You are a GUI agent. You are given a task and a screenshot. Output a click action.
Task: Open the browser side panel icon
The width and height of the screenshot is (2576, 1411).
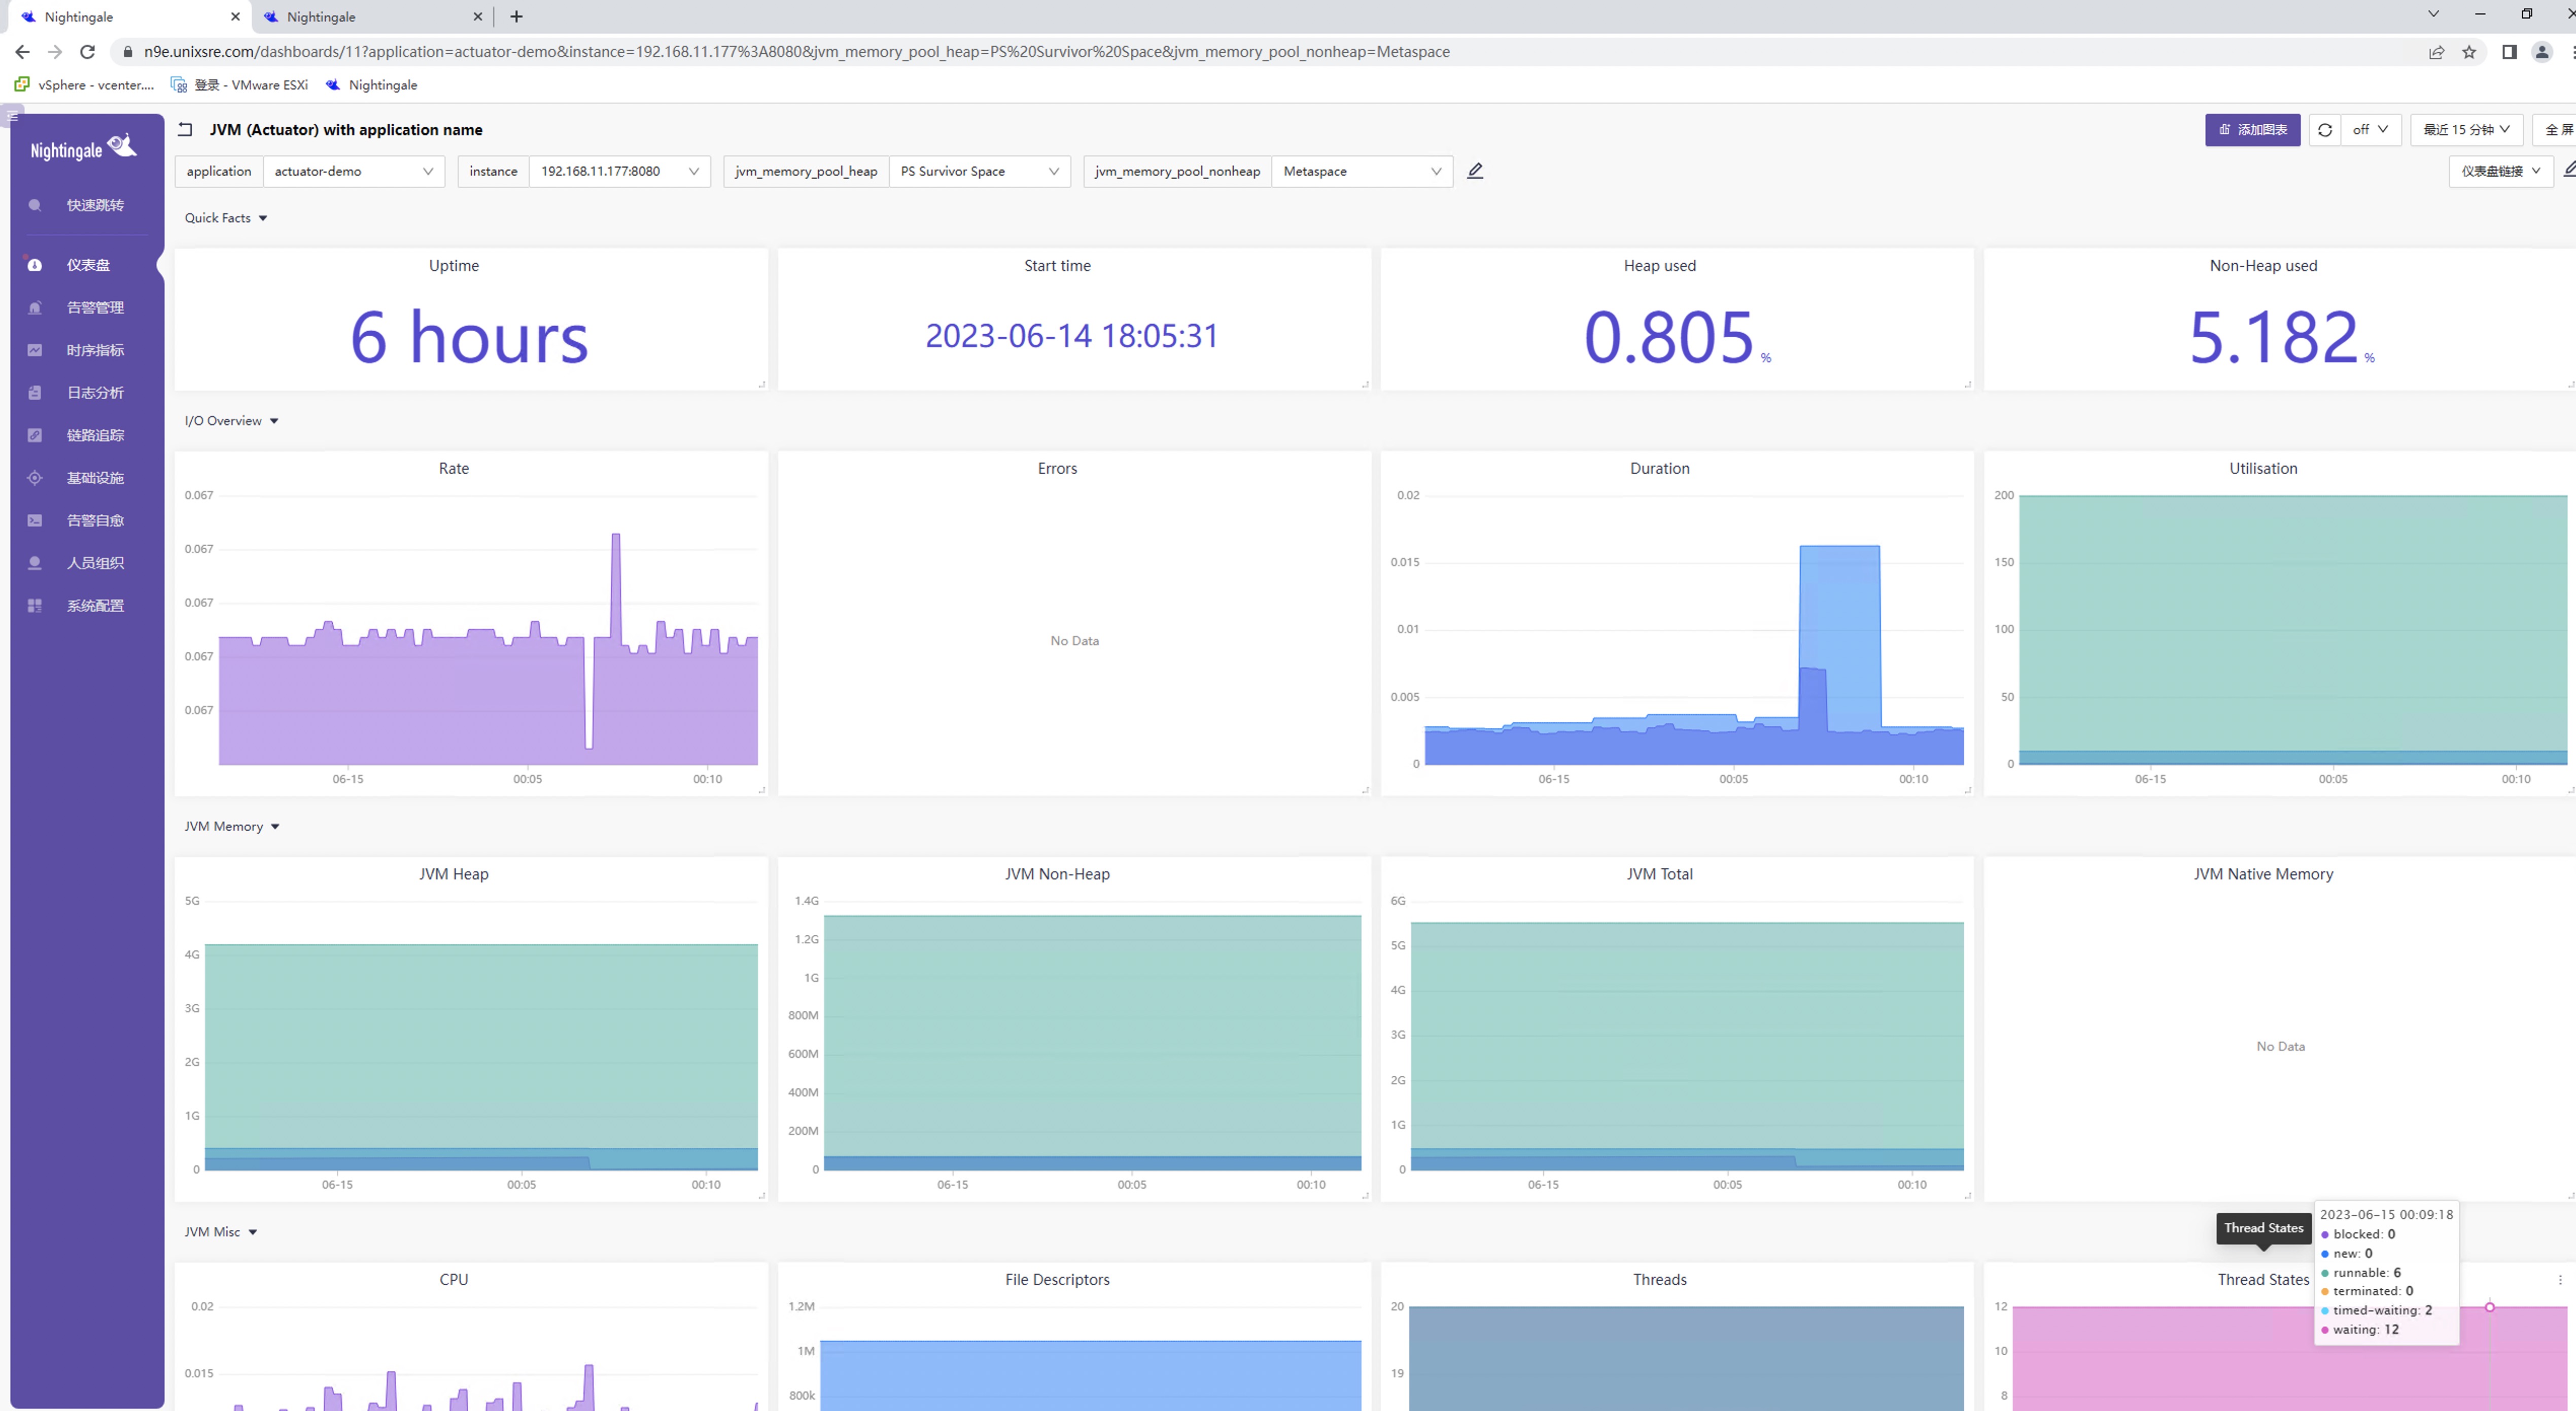click(2509, 52)
